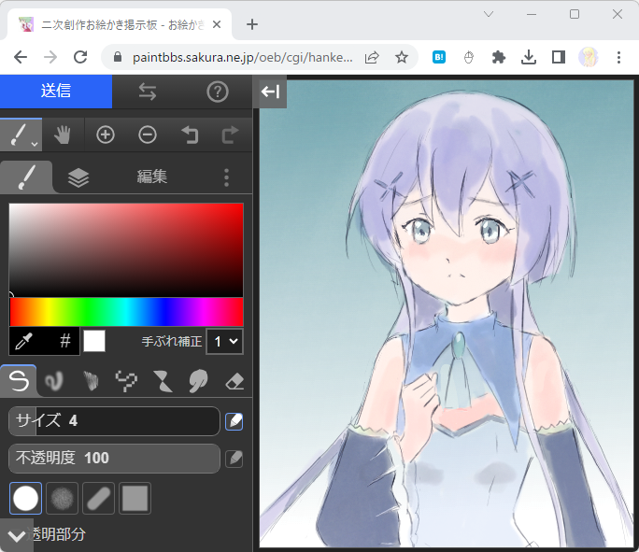Click the share page icon
The height and width of the screenshot is (552, 639).
coord(372,57)
